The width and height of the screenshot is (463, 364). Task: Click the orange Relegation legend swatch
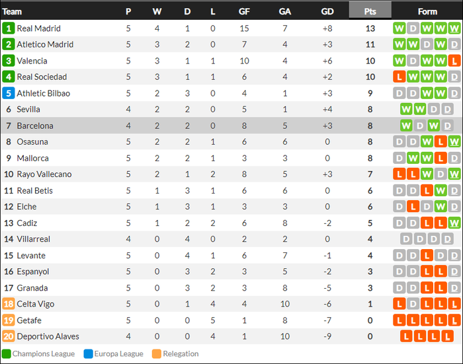pos(157,353)
